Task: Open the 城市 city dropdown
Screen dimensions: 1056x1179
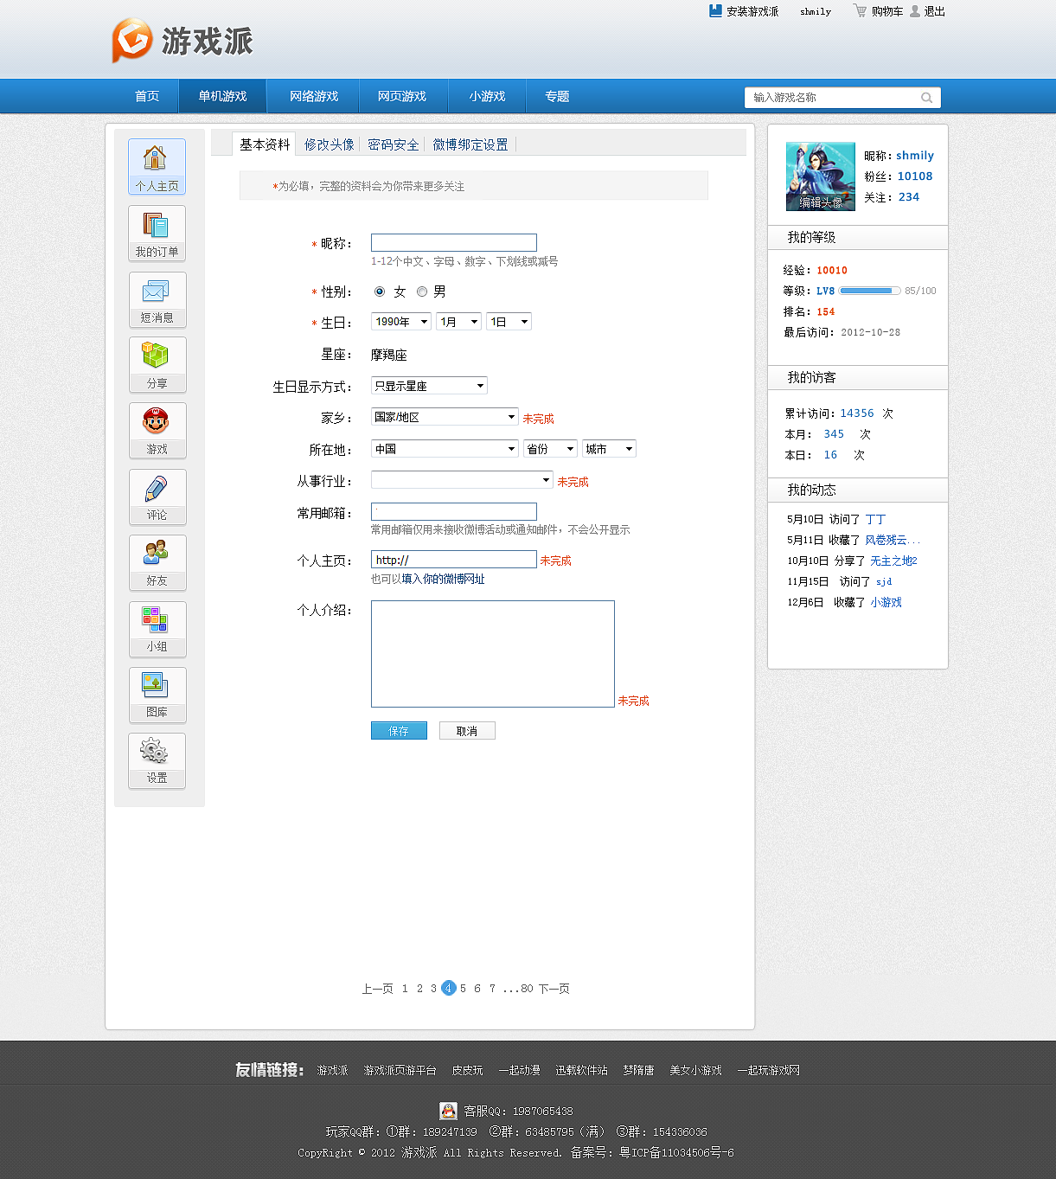Action: click(x=609, y=449)
